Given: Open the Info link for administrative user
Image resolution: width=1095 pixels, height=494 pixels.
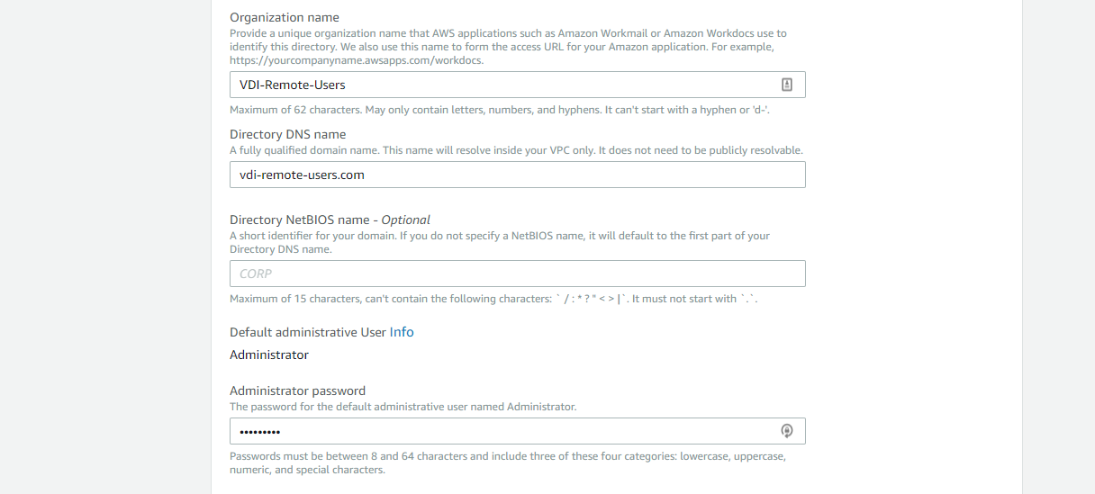Looking at the screenshot, I should [x=402, y=332].
